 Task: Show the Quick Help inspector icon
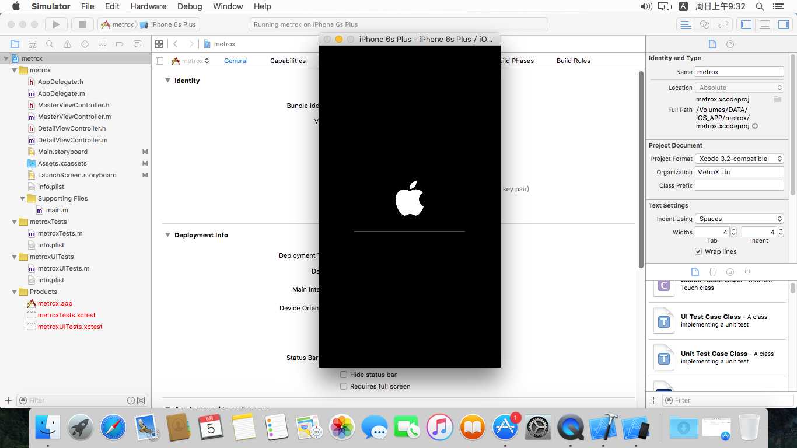coord(730,44)
